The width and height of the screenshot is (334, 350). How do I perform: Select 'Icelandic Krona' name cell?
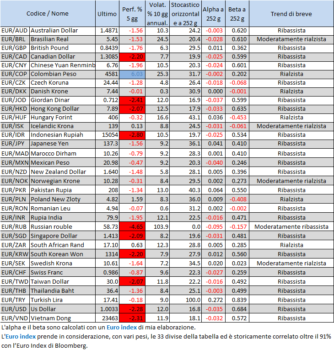click(63, 126)
